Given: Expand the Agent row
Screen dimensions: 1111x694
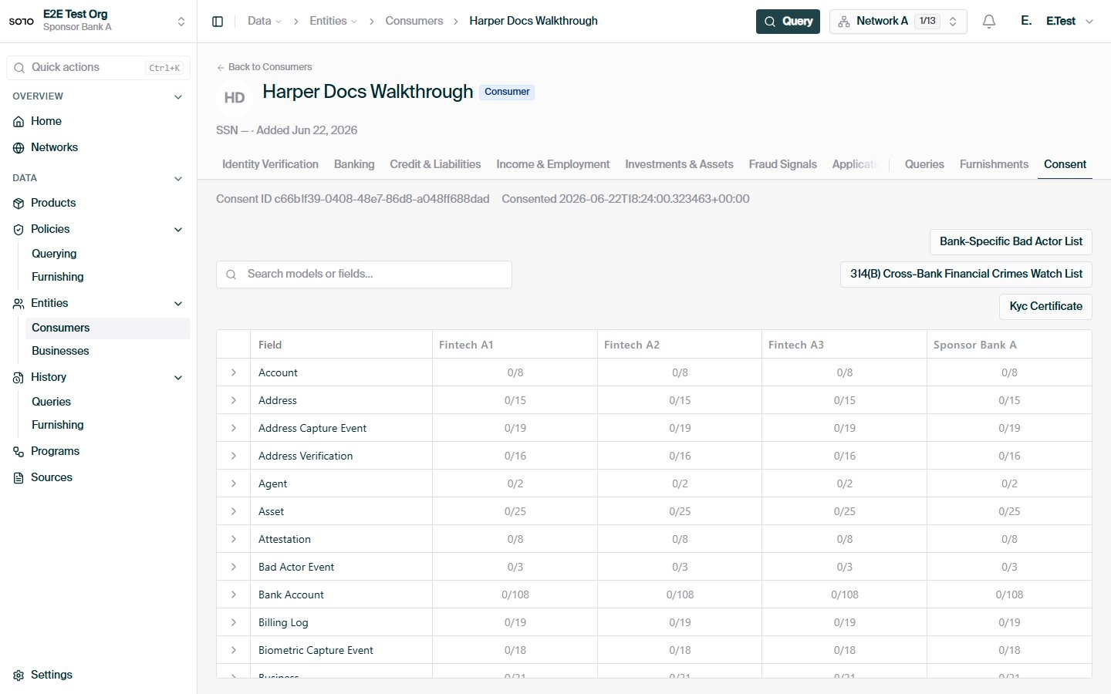Looking at the screenshot, I should [234, 483].
